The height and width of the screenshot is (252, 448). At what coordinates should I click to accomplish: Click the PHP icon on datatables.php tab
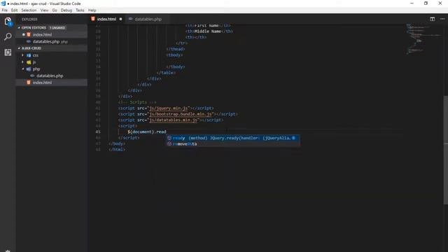[x=131, y=19]
